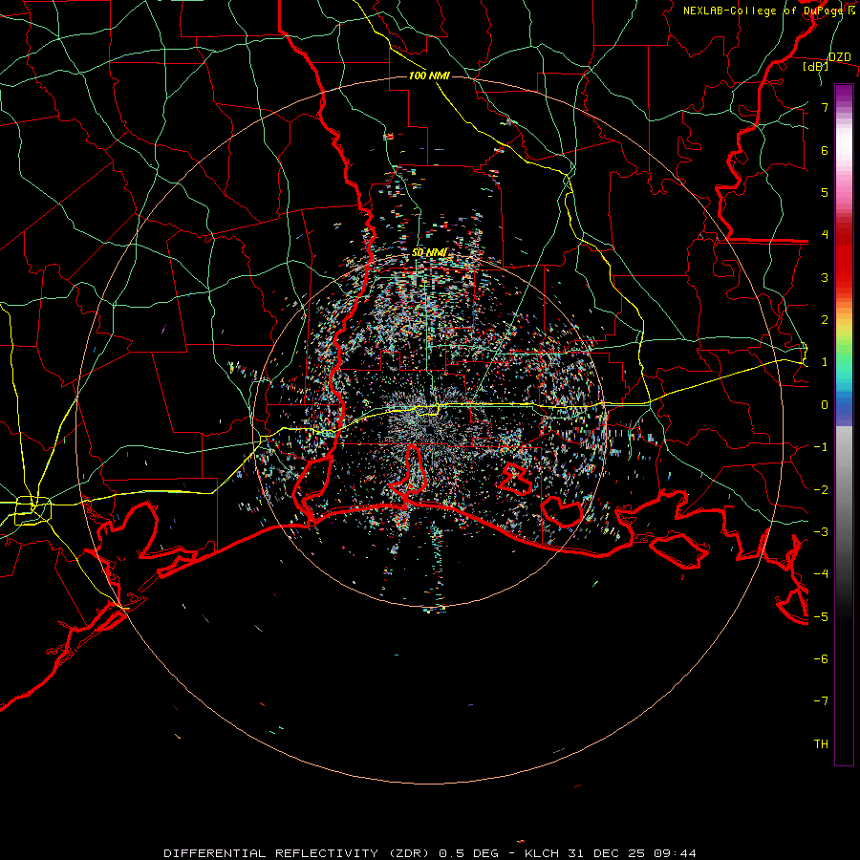The image size is (860, 860).
Task: Click the 5 value on dB scale
Action: pyautogui.click(x=825, y=192)
